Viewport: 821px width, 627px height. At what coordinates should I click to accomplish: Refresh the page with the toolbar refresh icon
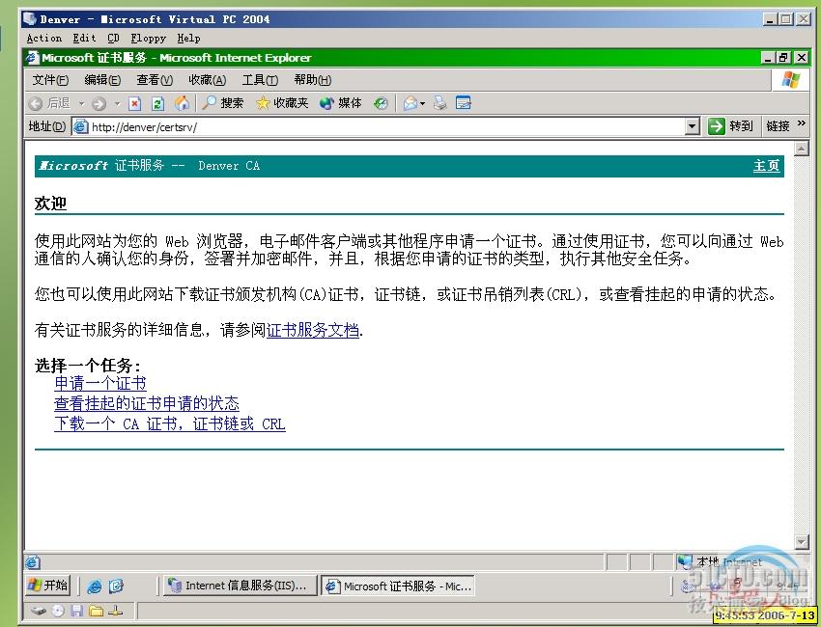(157, 103)
